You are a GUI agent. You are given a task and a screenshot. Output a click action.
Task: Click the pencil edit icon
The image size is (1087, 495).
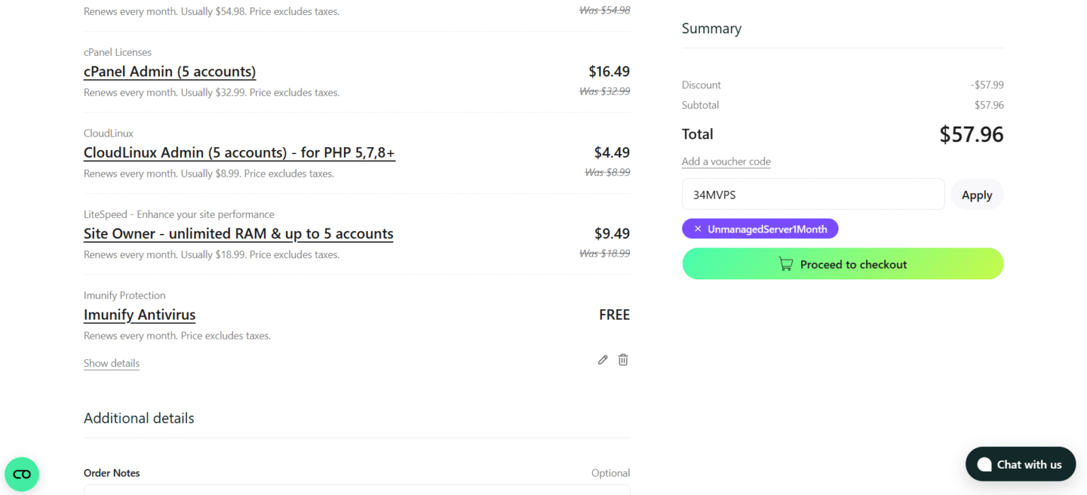point(603,360)
